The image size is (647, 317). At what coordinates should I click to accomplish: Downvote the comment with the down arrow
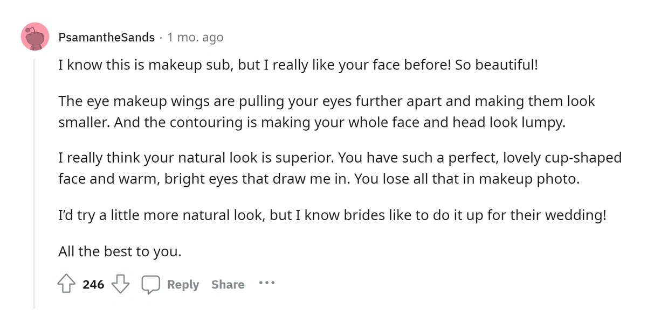point(120,284)
